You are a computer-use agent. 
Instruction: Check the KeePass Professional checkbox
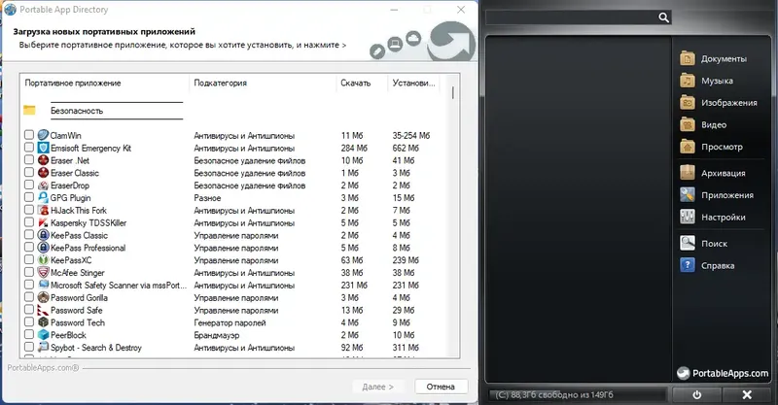click(x=29, y=248)
